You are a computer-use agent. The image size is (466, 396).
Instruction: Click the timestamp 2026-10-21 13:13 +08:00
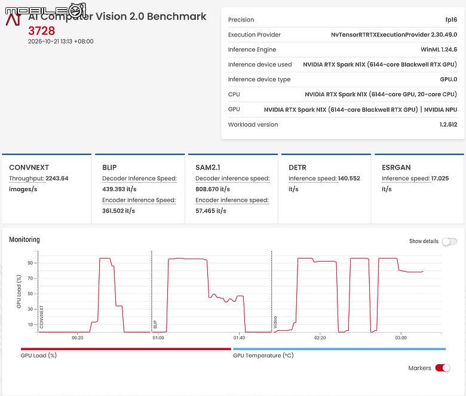pos(60,41)
